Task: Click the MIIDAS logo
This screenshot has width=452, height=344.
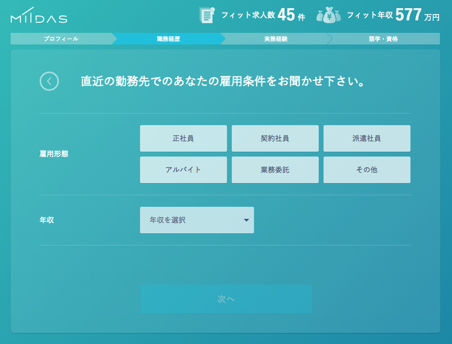Action: (x=39, y=16)
